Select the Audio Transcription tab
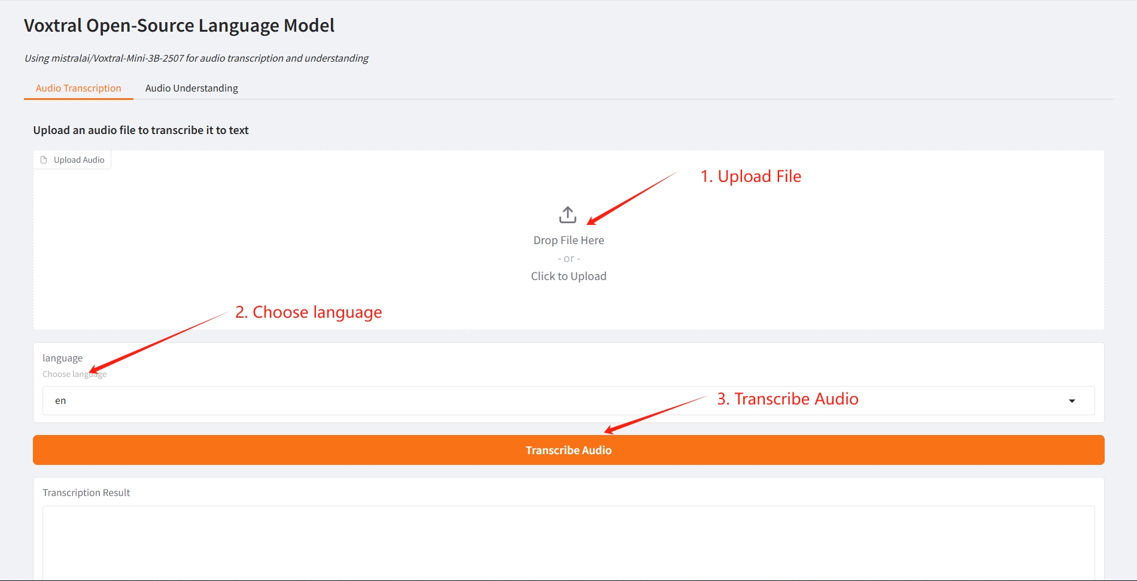Image resolution: width=1137 pixels, height=581 pixels. (78, 88)
